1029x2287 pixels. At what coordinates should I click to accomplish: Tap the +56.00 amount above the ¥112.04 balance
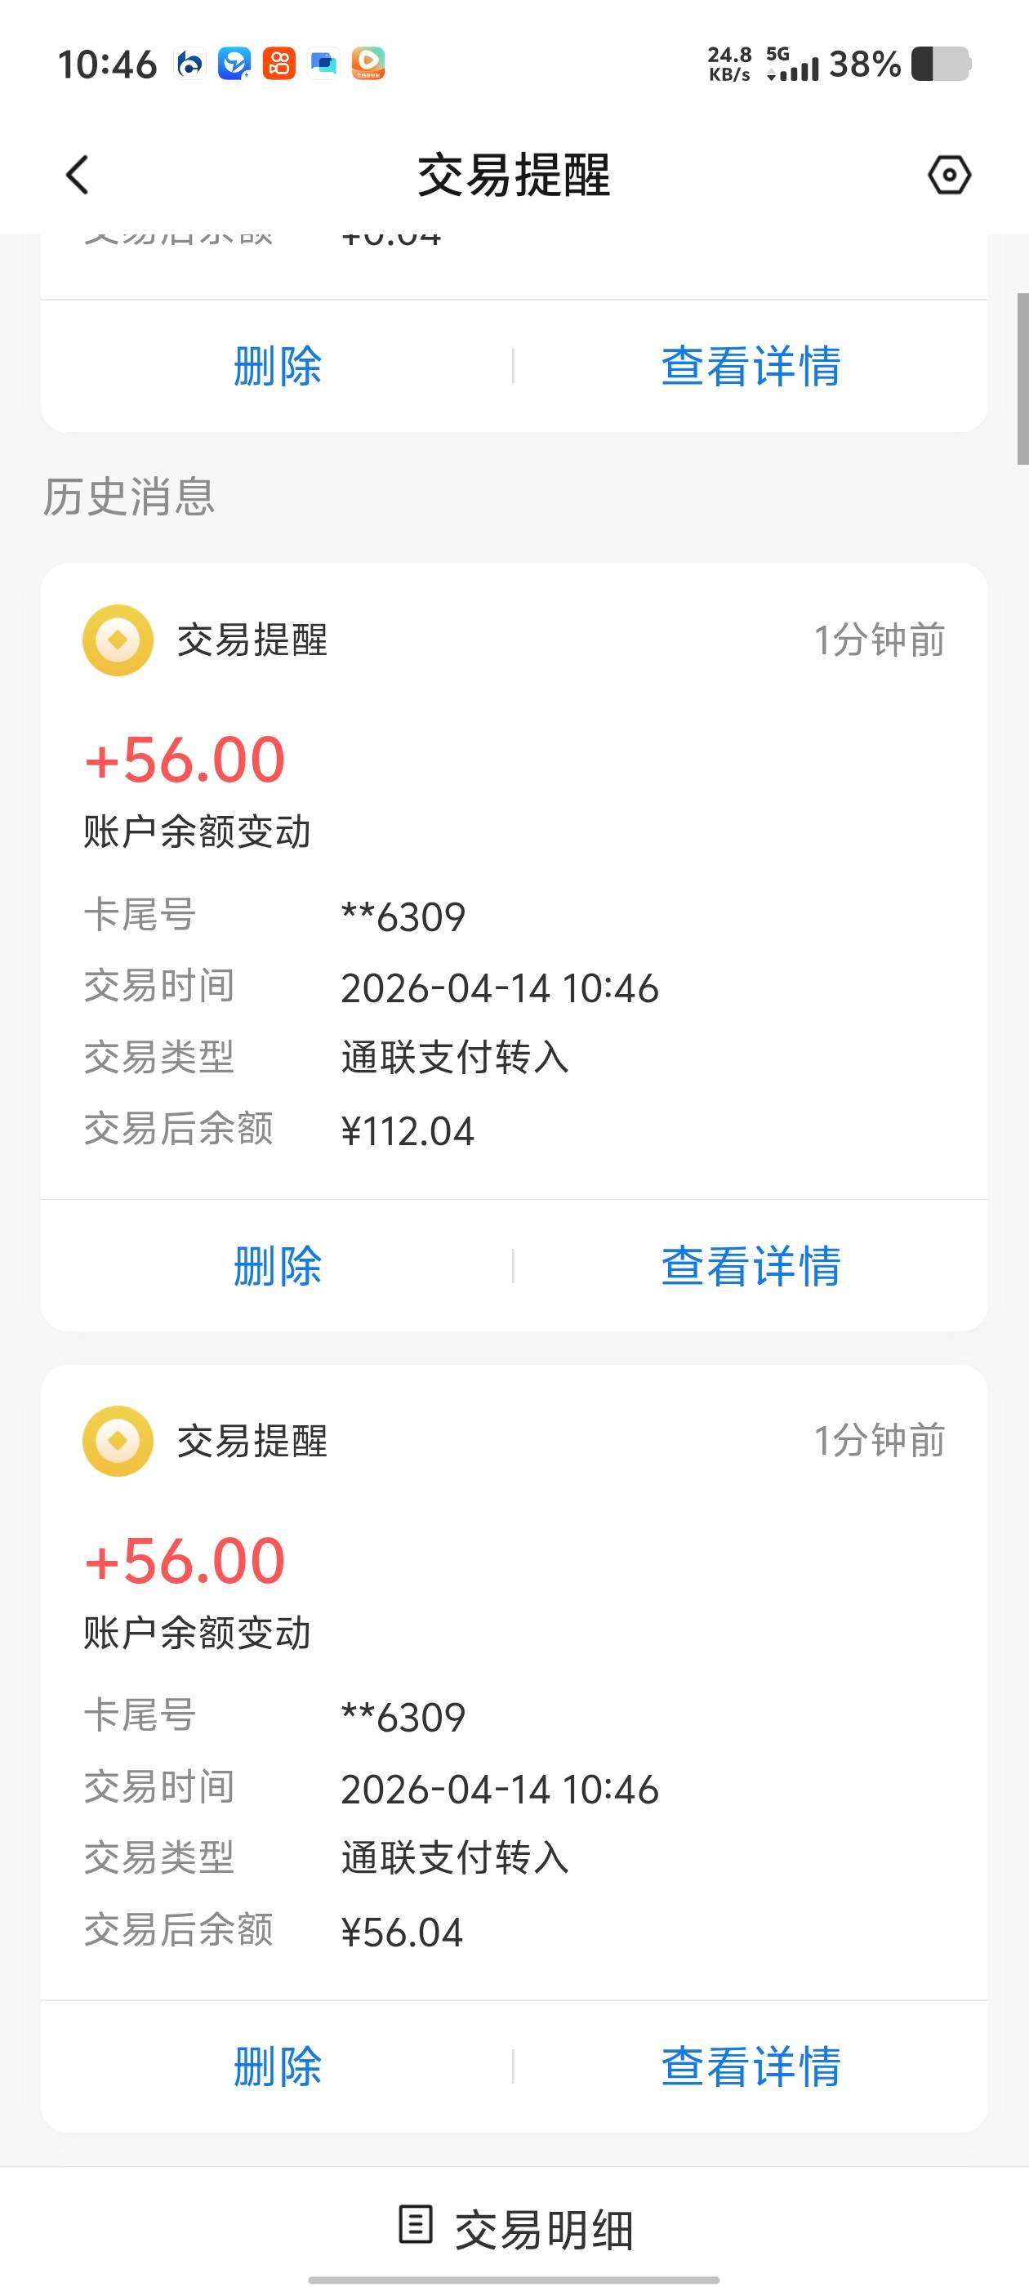point(185,760)
